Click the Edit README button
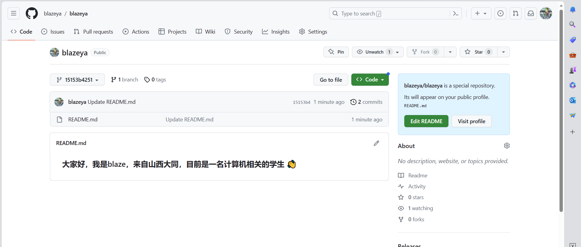The width and height of the screenshot is (581, 247). 426,121
